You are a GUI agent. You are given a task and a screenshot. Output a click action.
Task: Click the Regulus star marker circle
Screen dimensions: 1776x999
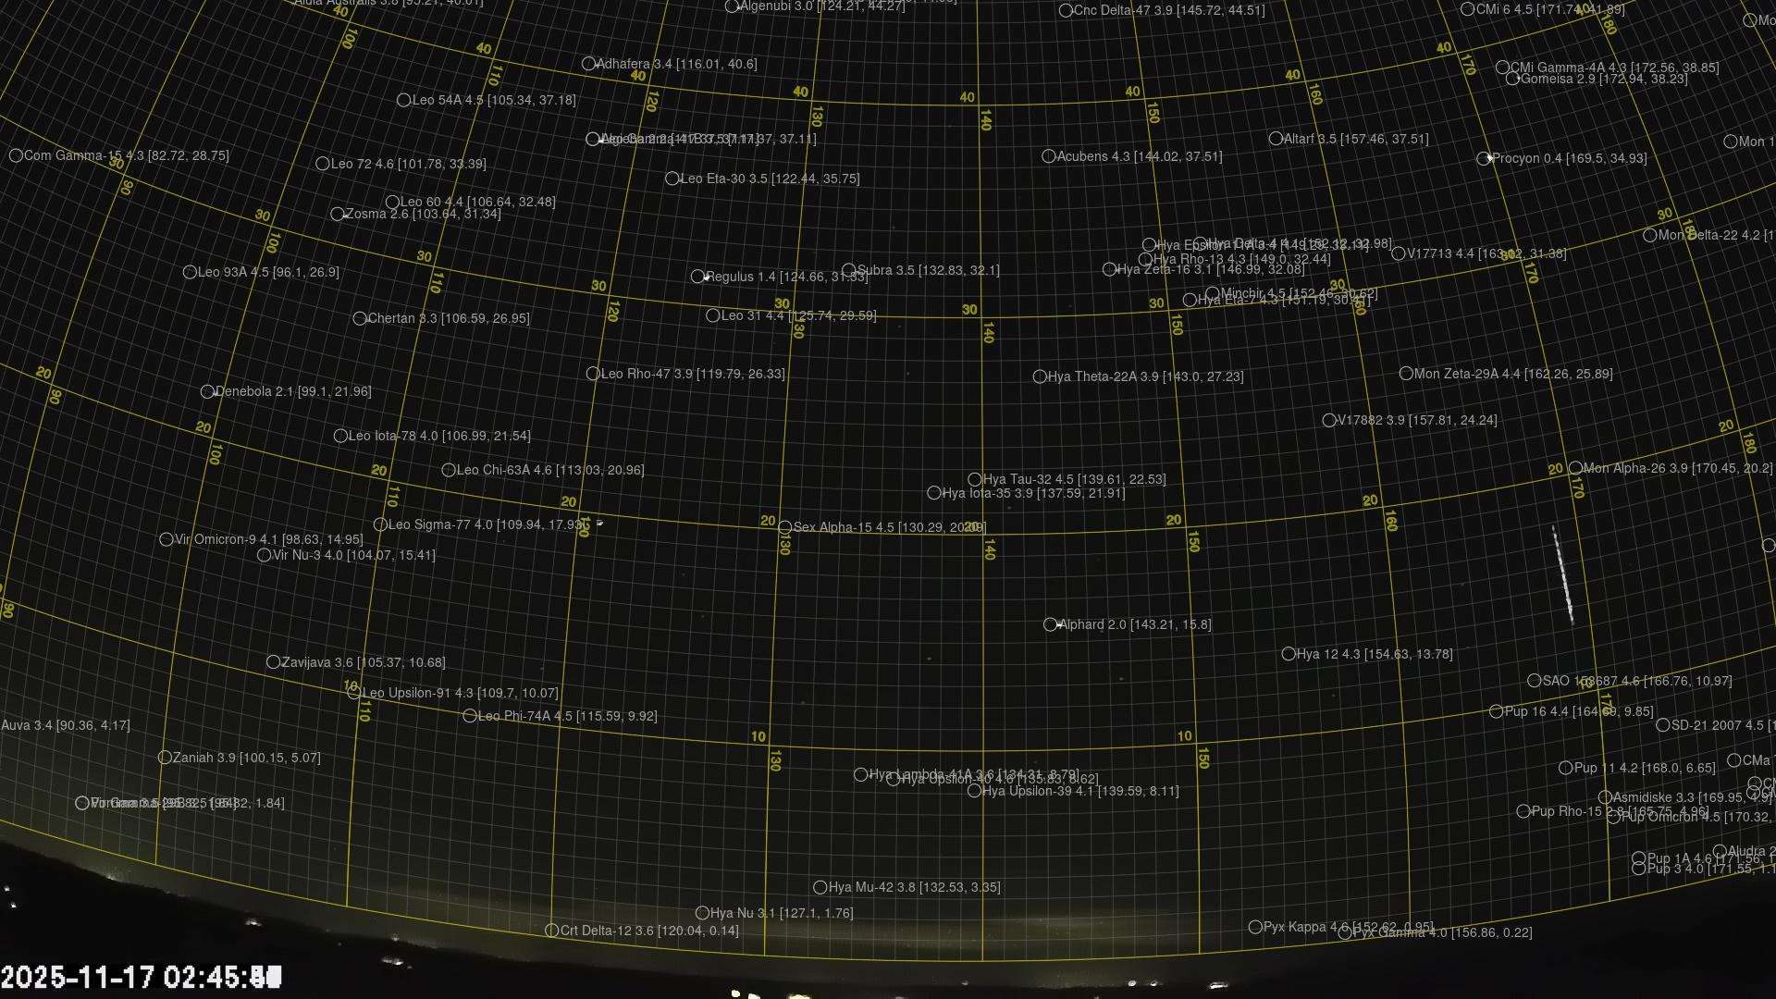697,277
